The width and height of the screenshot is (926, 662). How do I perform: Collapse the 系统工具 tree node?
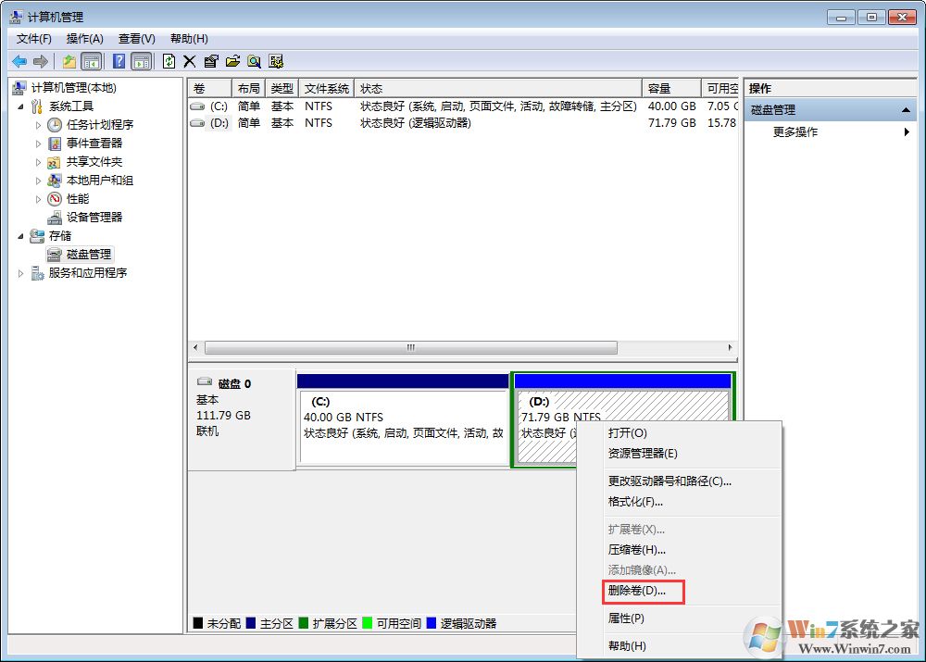(22, 106)
